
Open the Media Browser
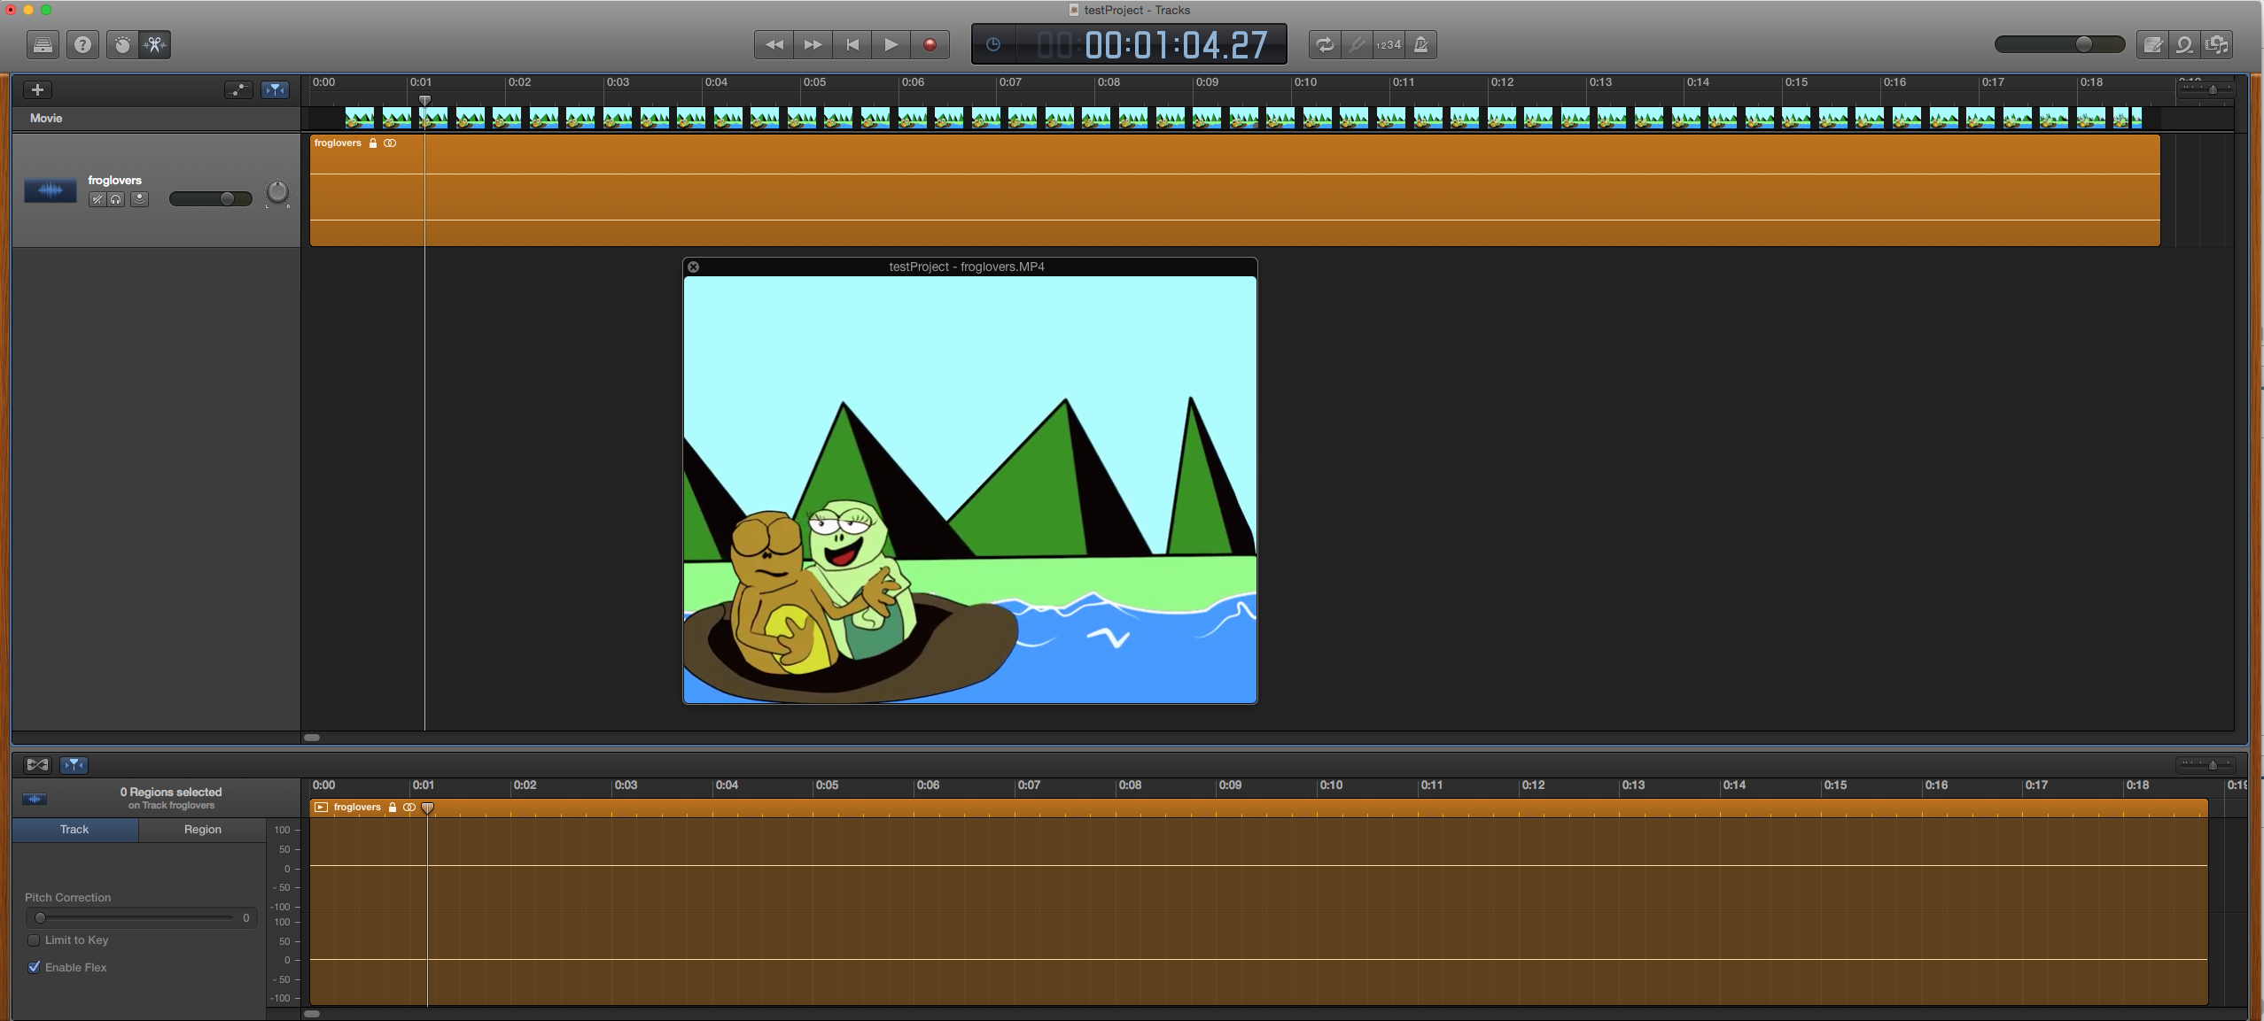(x=2217, y=44)
